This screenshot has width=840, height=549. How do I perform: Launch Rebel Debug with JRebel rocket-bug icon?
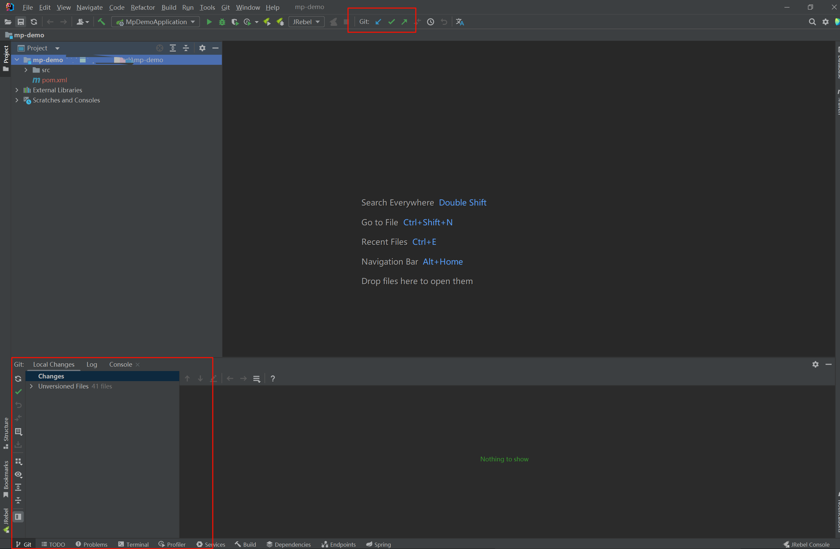pos(280,22)
